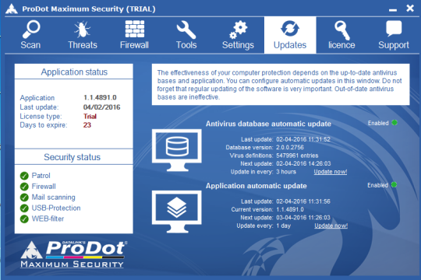Image resolution: width=421 pixels, height=280 pixels.
Task: Click Application automatic update heading
Action: pyautogui.click(x=256, y=186)
